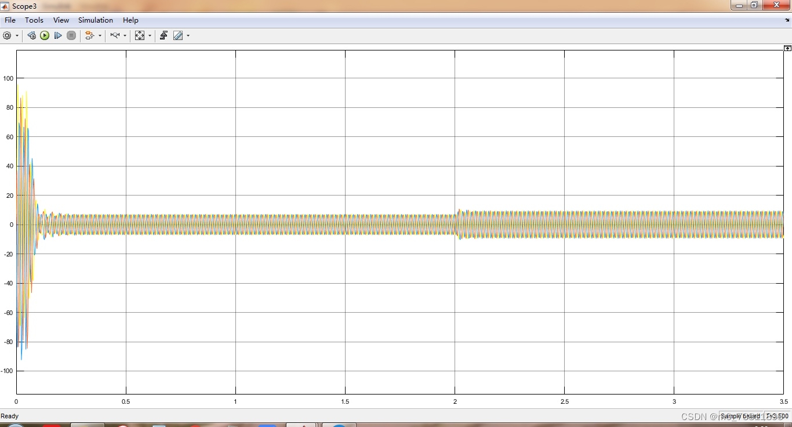The image size is (792, 427).
Task: Expand the Scale Axes Limits dropdown
Action: [x=150, y=35]
